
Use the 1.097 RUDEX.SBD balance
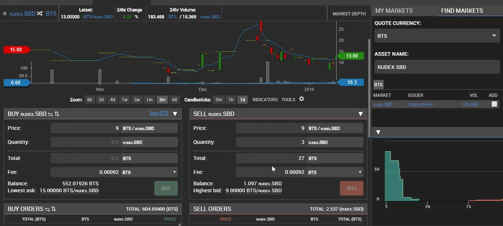[x=263, y=184]
